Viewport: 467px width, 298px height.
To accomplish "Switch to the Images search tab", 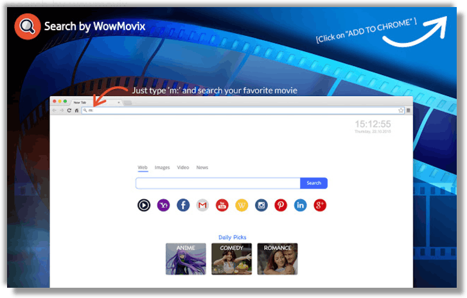I will (163, 167).
